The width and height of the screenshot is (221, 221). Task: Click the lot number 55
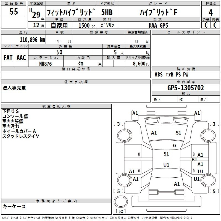14,12
